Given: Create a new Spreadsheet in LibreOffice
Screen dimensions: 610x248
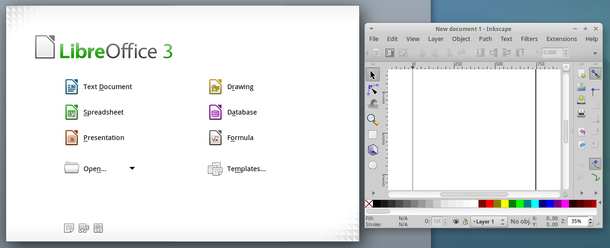Looking at the screenshot, I should coord(94,112).
